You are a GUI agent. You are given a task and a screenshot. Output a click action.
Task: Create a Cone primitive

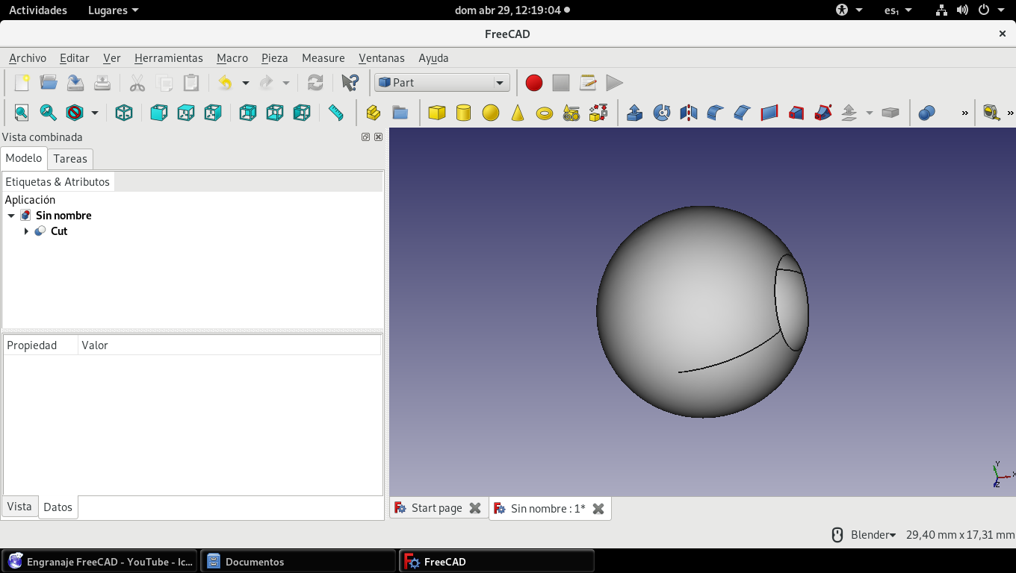click(x=518, y=113)
